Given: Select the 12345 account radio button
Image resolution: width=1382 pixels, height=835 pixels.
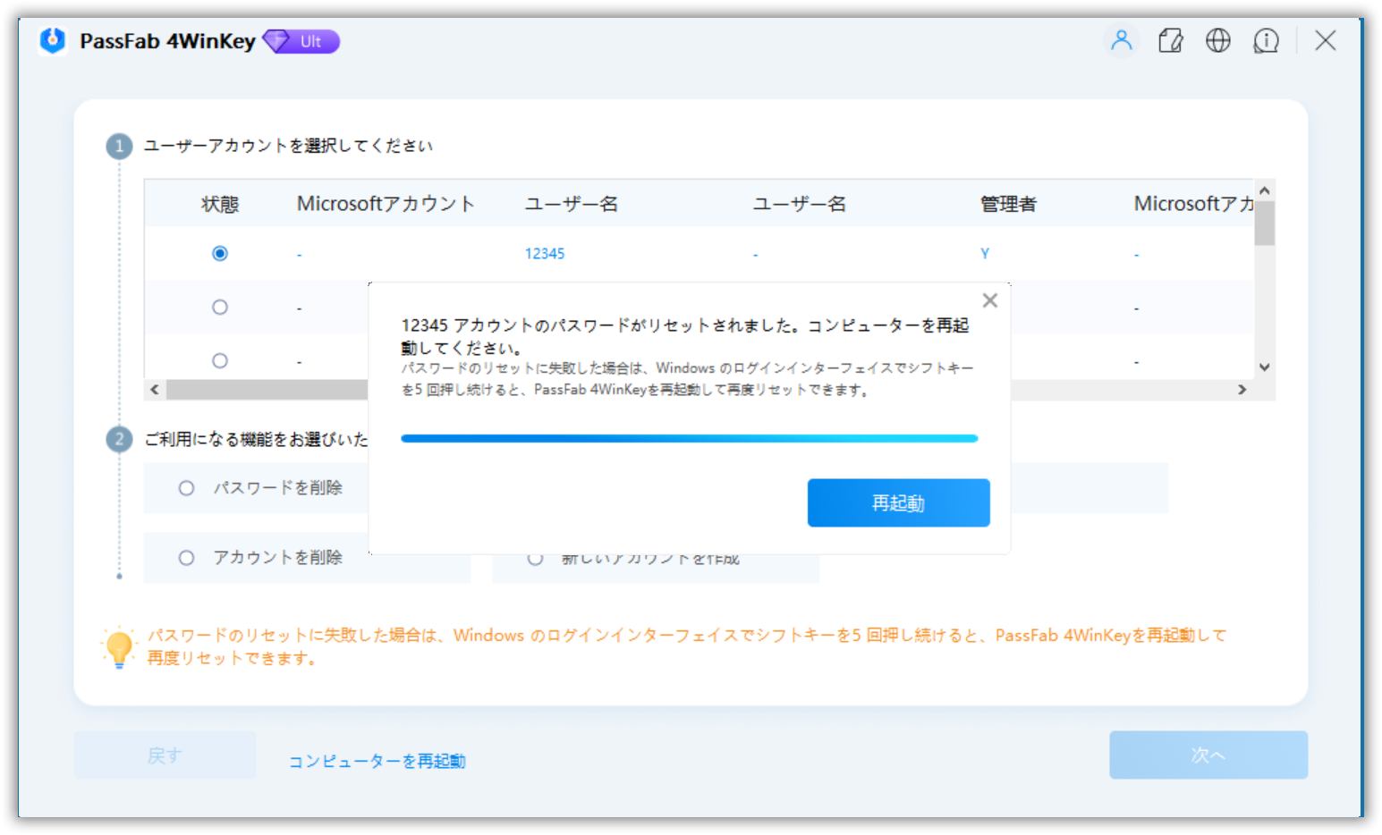Looking at the screenshot, I should tap(220, 253).
